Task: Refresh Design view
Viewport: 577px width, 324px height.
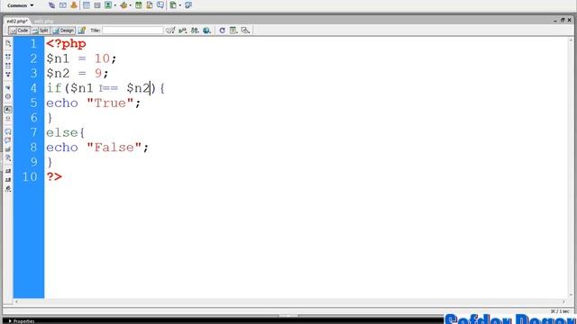Action: (222, 31)
